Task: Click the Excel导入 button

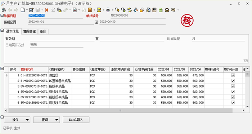Action: pyautogui.click(x=76, y=120)
